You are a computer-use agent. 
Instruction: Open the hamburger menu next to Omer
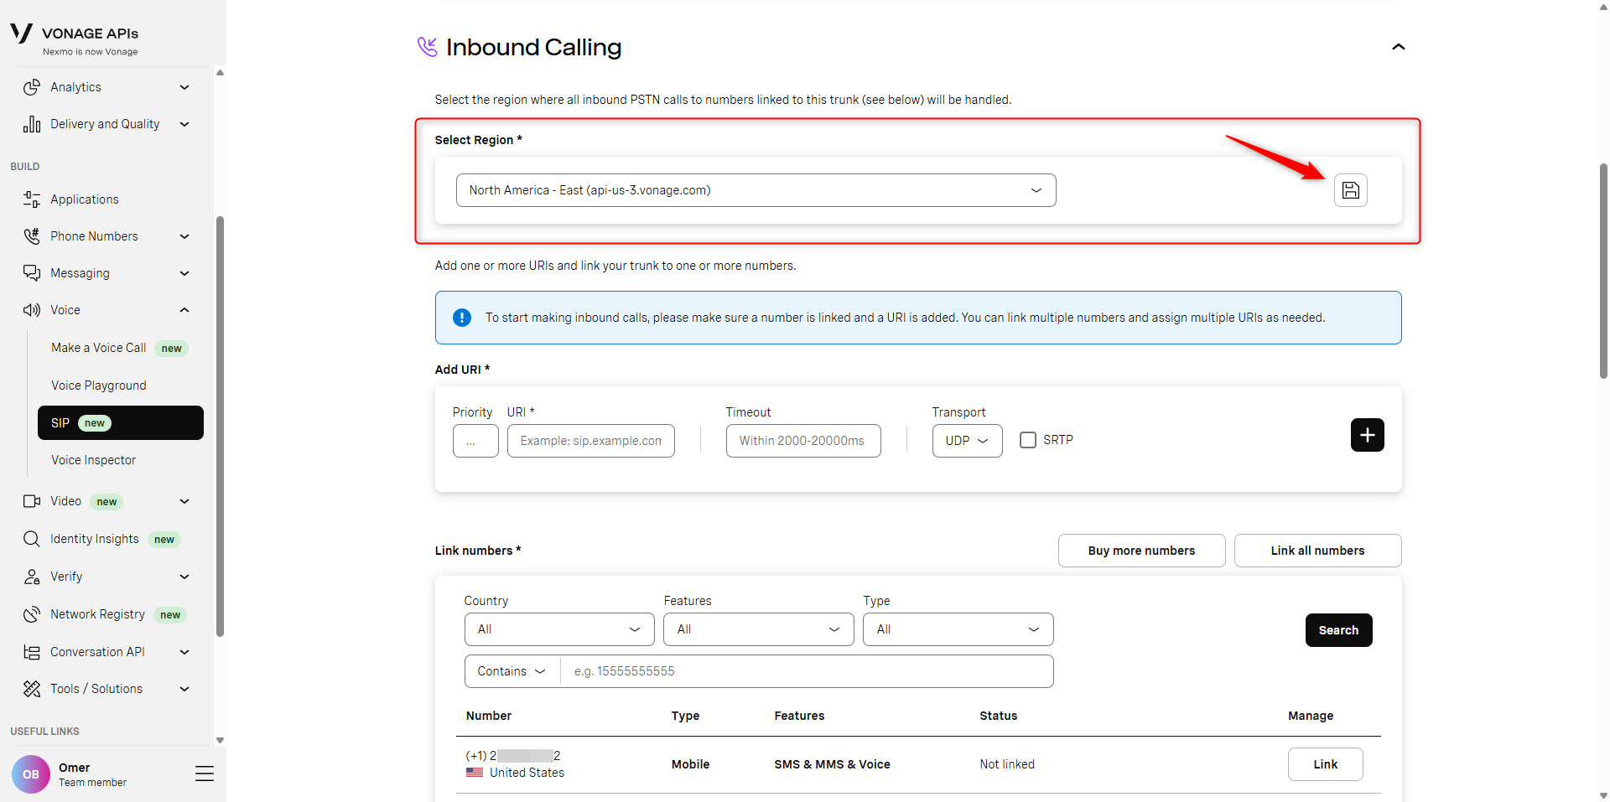pyautogui.click(x=205, y=774)
